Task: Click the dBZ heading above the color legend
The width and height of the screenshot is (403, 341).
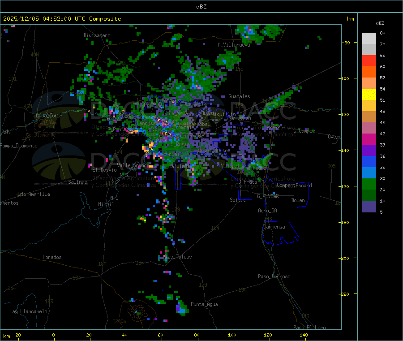Action: [x=380, y=23]
